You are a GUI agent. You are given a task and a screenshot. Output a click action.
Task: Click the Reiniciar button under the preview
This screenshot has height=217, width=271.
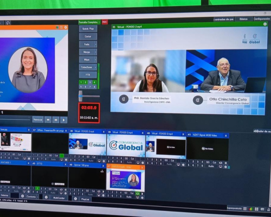pos(38,119)
